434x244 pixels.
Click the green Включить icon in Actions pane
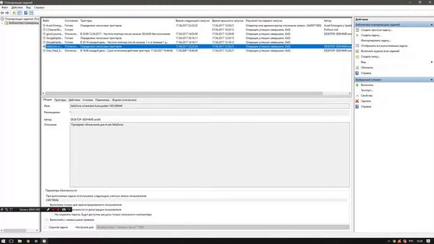coord(357,85)
